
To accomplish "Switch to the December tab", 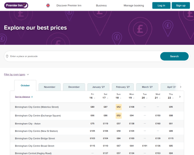I will [74, 87].
